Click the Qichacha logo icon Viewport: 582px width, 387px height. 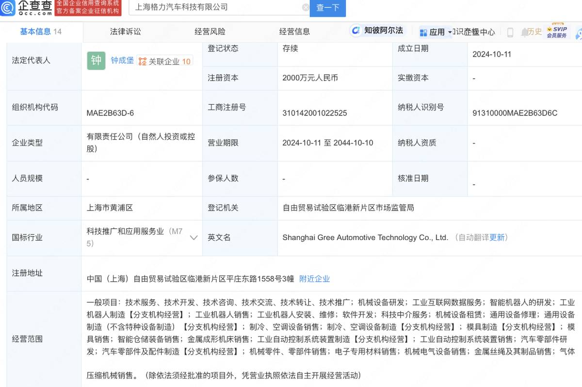coord(8,7)
